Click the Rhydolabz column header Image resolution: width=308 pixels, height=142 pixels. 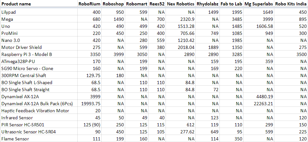pyautogui.click(x=208, y=4)
